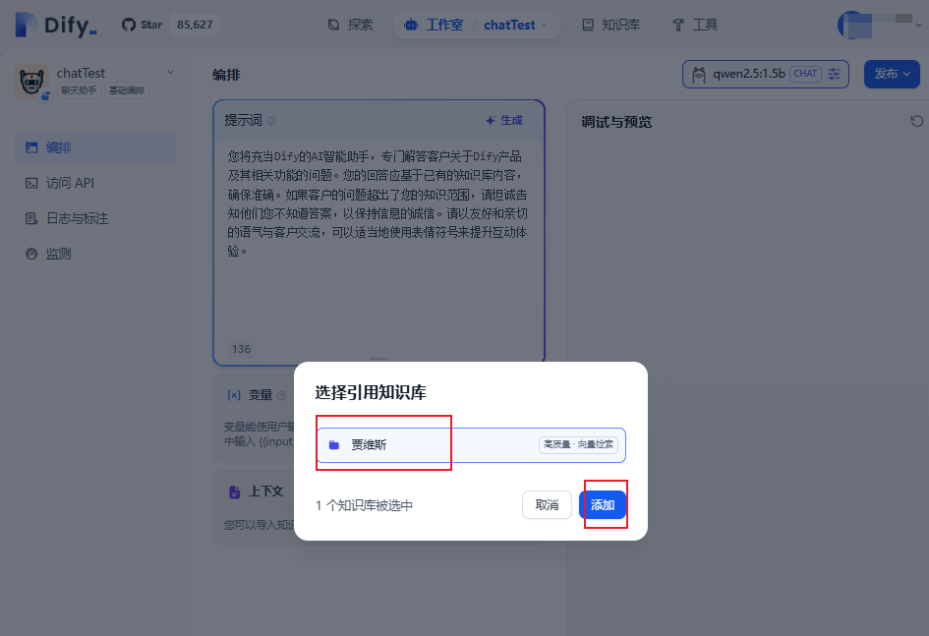Image resolution: width=929 pixels, height=636 pixels.
Task: Click the CHAT badge on the model
Action: pyautogui.click(x=805, y=74)
